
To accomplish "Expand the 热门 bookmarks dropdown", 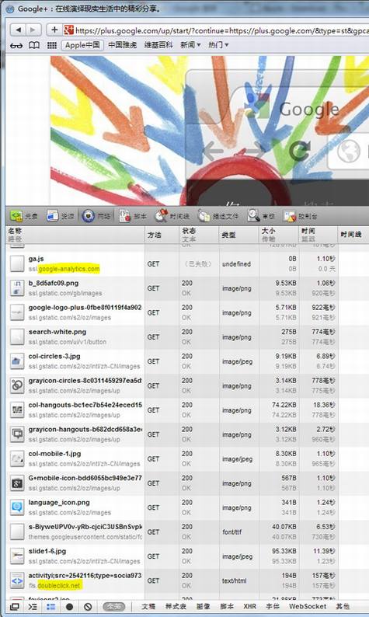I will pyautogui.click(x=218, y=45).
